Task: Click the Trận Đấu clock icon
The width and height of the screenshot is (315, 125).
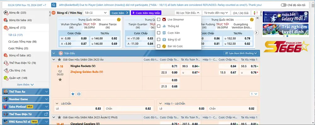Action: click(x=61, y=53)
